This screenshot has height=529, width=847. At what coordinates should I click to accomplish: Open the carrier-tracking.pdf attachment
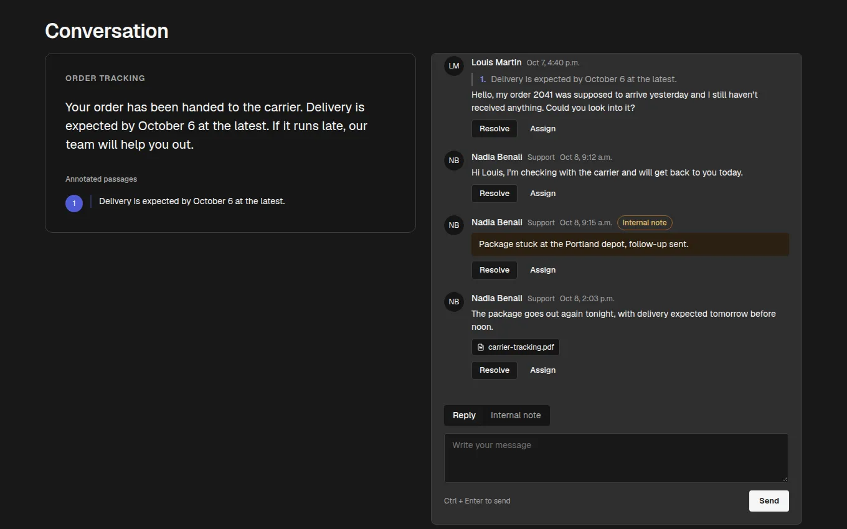click(x=516, y=347)
